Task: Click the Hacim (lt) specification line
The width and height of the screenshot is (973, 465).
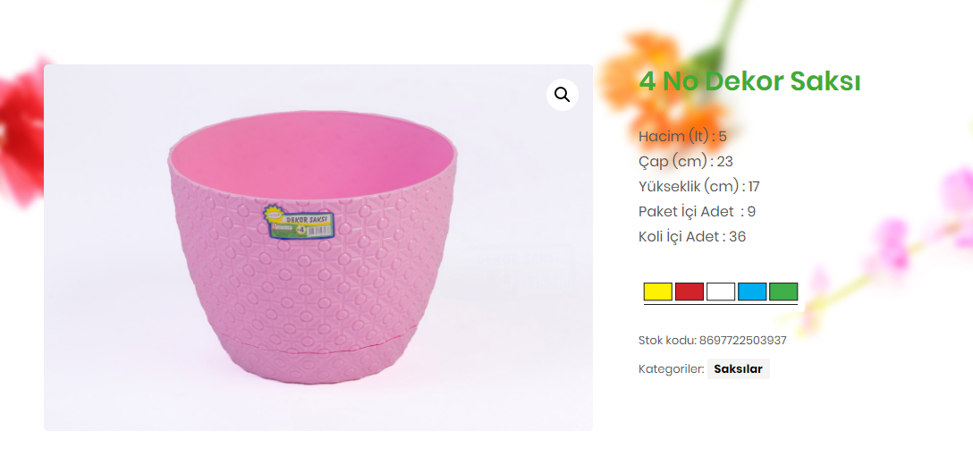Action: click(x=682, y=137)
